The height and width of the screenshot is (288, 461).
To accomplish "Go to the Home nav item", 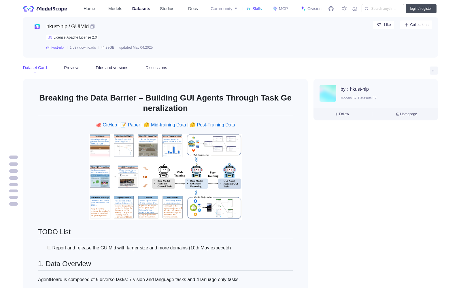I will click(x=89, y=9).
